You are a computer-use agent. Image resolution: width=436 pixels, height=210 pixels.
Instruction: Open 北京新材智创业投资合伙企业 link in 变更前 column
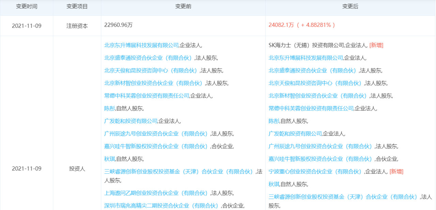coord(155,83)
